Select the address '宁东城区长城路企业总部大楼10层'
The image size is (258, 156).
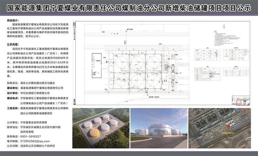click(x=41, y=127)
